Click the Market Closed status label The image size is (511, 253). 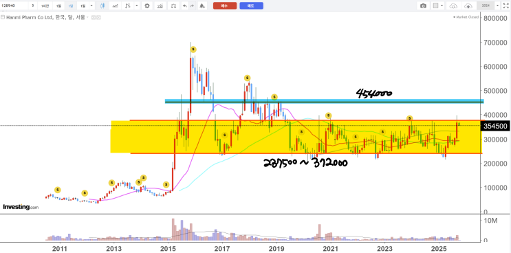coord(466,17)
